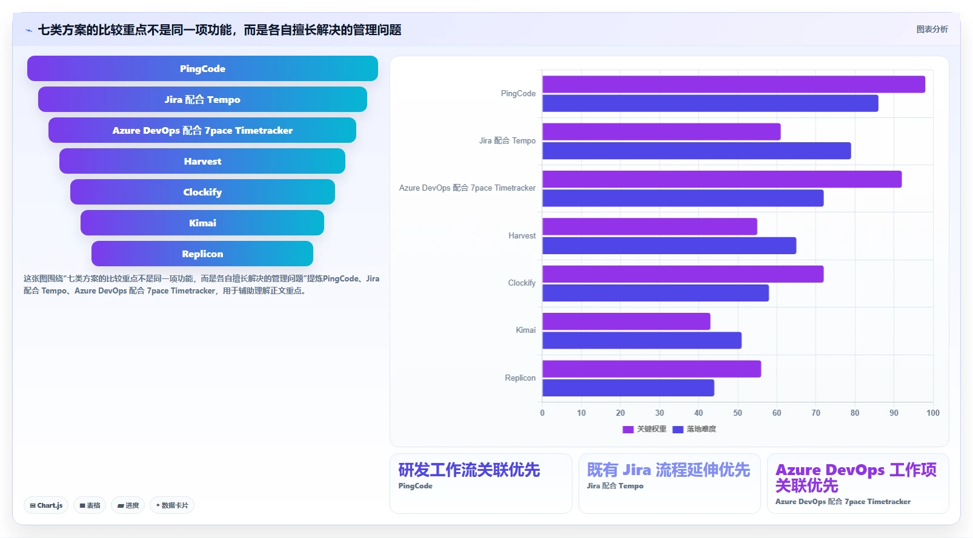
Task: Click PingCode's purple 关键权重 chart bar
Action: coord(734,84)
